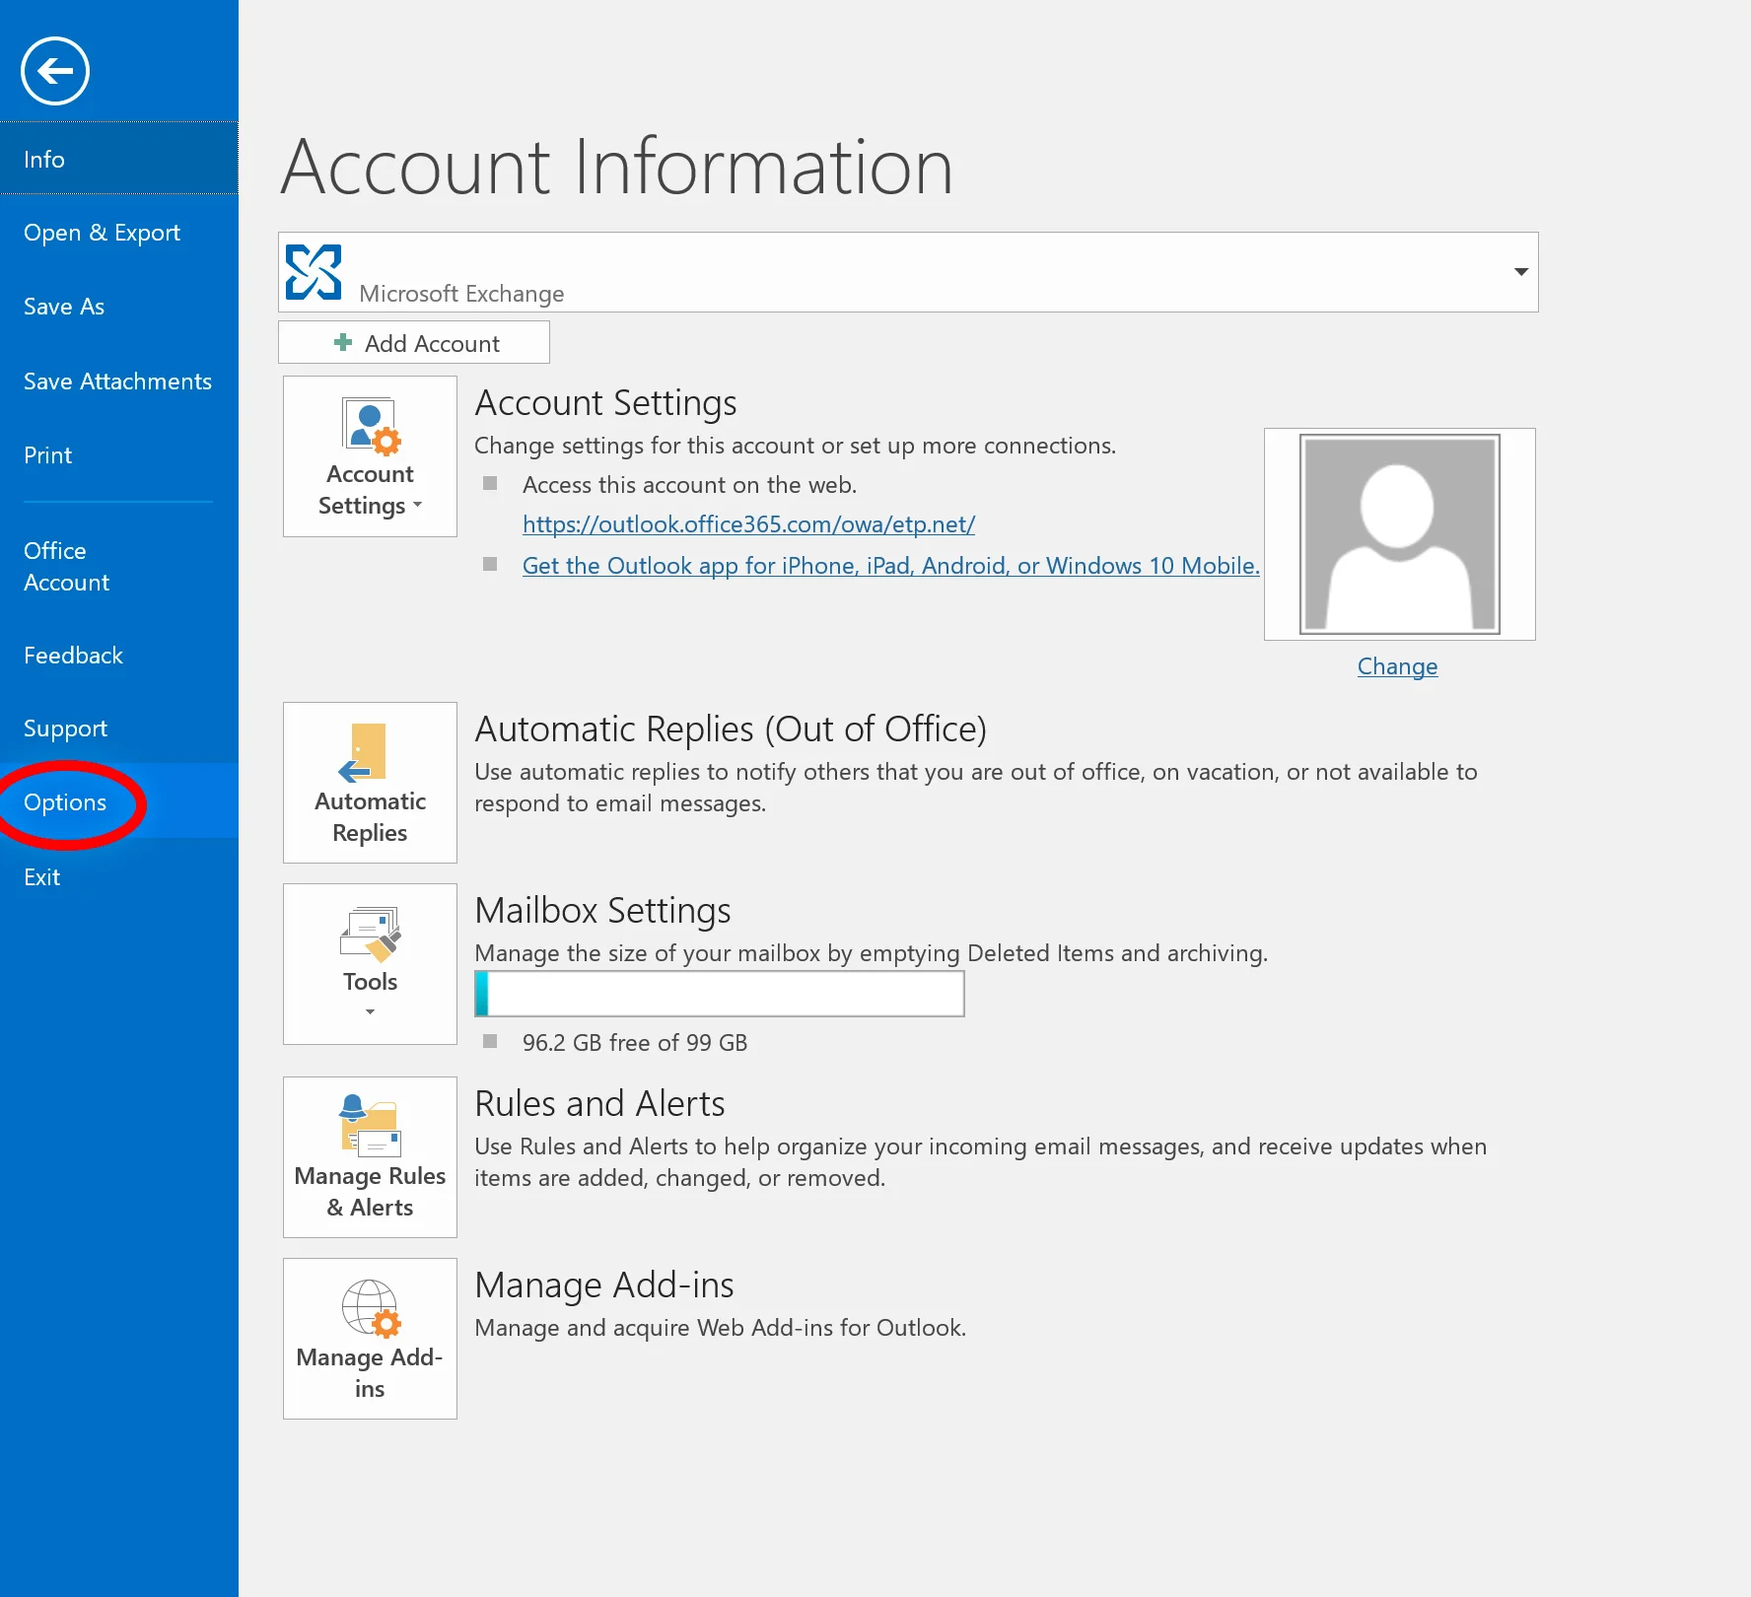Click the Microsoft Exchange logo icon
The width and height of the screenshot is (1751, 1597).
(x=314, y=272)
